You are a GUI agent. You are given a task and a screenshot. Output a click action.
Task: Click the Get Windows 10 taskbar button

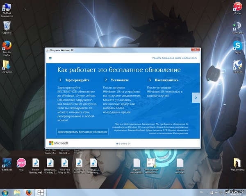(x=41, y=193)
